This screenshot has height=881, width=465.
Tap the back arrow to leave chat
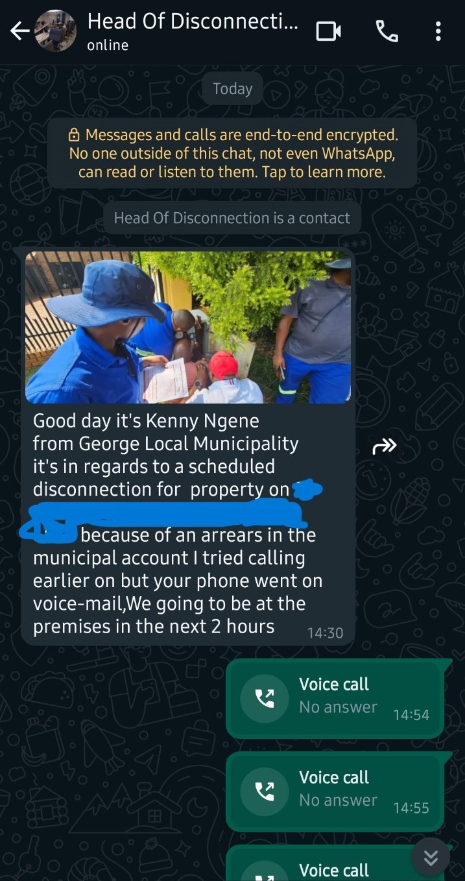[x=19, y=31]
